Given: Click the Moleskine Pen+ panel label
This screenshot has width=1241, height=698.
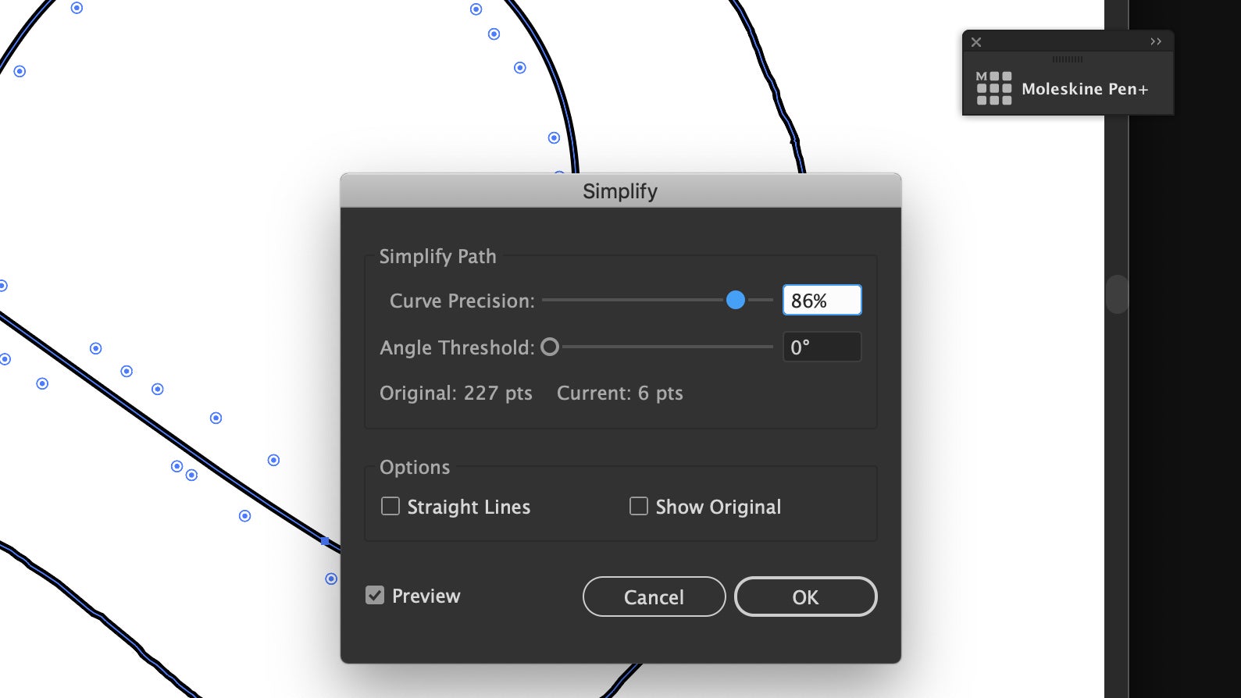Looking at the screenshot, I should pos(1085,89).
